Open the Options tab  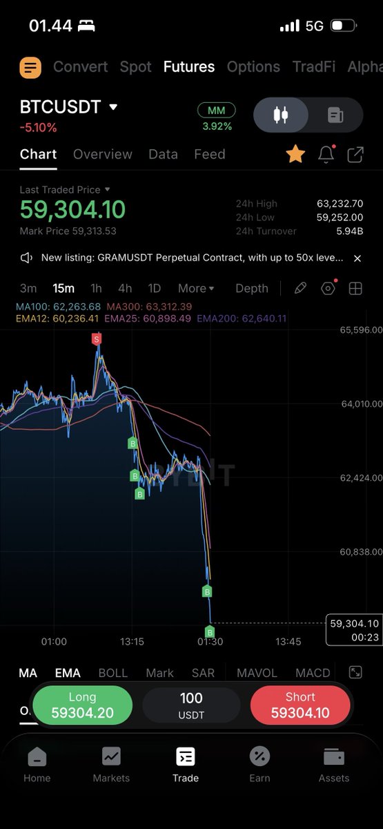click(x=253, y=67)
